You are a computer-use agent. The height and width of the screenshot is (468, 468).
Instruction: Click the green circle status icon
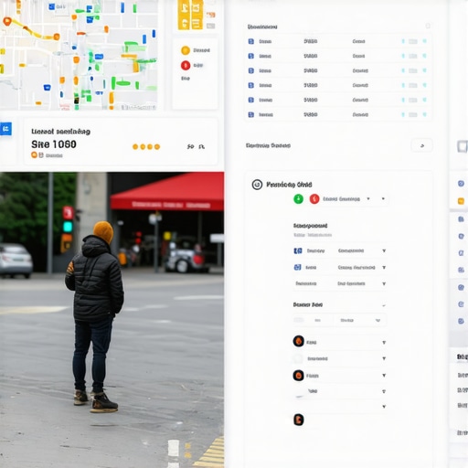(x=298, y=199)
